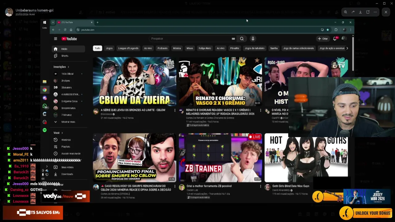Viewport: 395px width, 222px height.
Task: Open the Pronunciamento Final Smurfs thumbnail
Action: pos(135,158)
